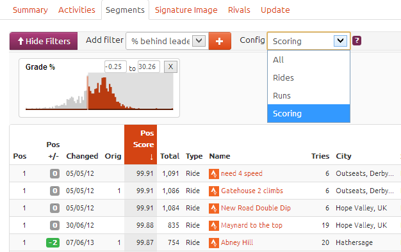Image resolution: width=401 pixels, height=252 pixels.
Task: Open the New Road Double Dip link
Action: point(256,208)
